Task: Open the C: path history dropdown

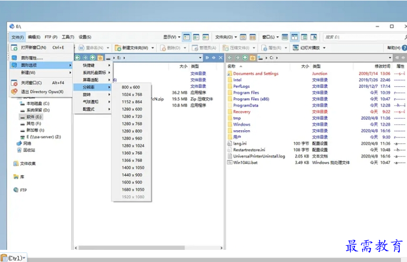Action: (x=390, y=58)
